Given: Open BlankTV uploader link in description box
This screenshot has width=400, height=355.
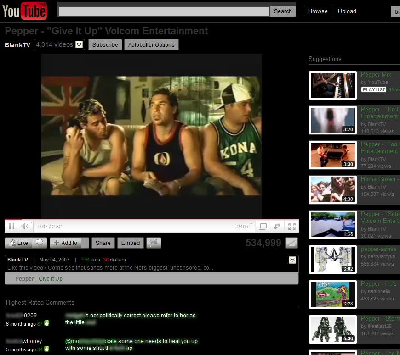Looking at the screenshot, I should tap(17, 260).
